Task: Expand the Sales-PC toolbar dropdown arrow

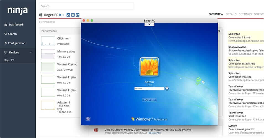Action: pos(149,24)
